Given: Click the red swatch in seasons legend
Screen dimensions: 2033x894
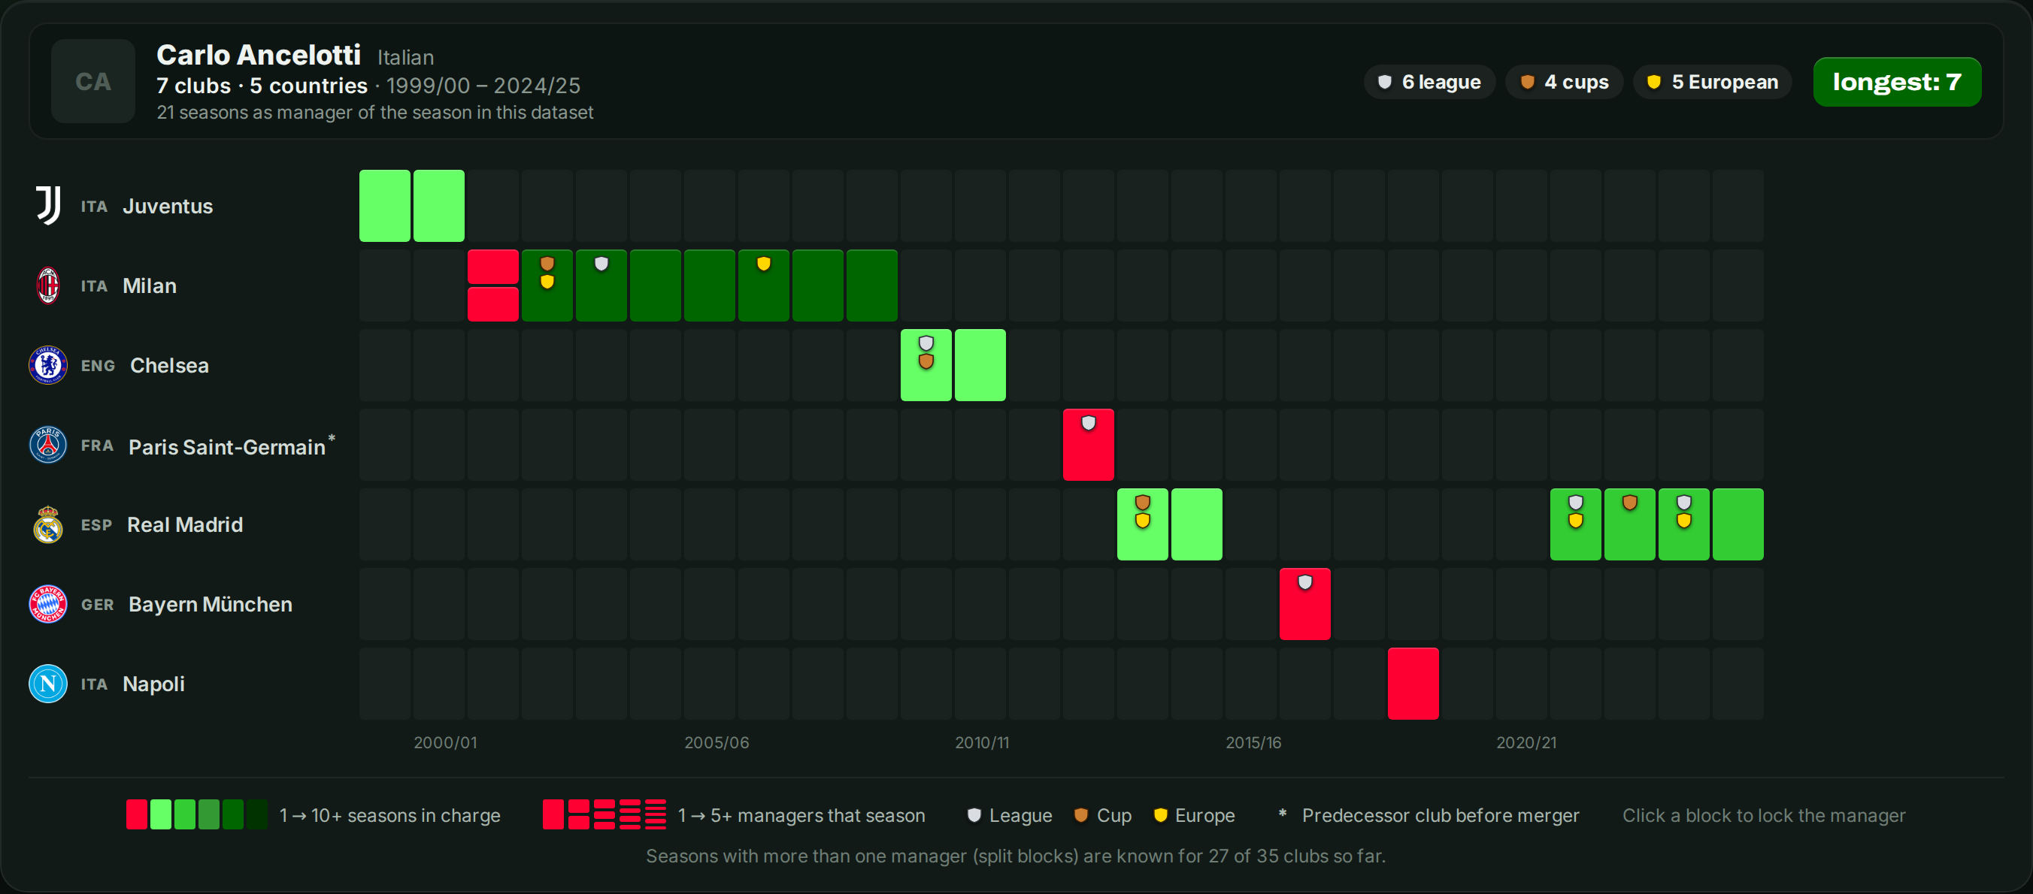Looking at the screenshot, I should 138,814.
